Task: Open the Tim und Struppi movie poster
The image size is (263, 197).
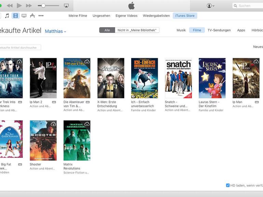Action: (77, 78)
